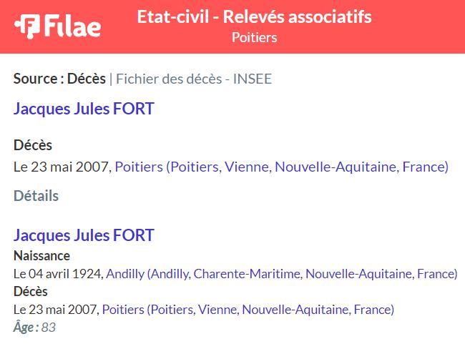Click the "Le 04 avril 1924" birth date
The width and height of the screenshot is (465, 349).
[x=57, y=274]
